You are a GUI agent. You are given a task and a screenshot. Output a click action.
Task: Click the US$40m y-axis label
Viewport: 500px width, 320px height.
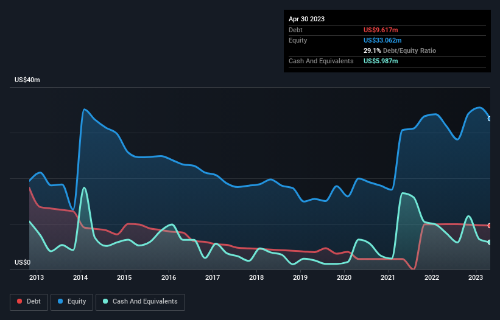(27, 80)
